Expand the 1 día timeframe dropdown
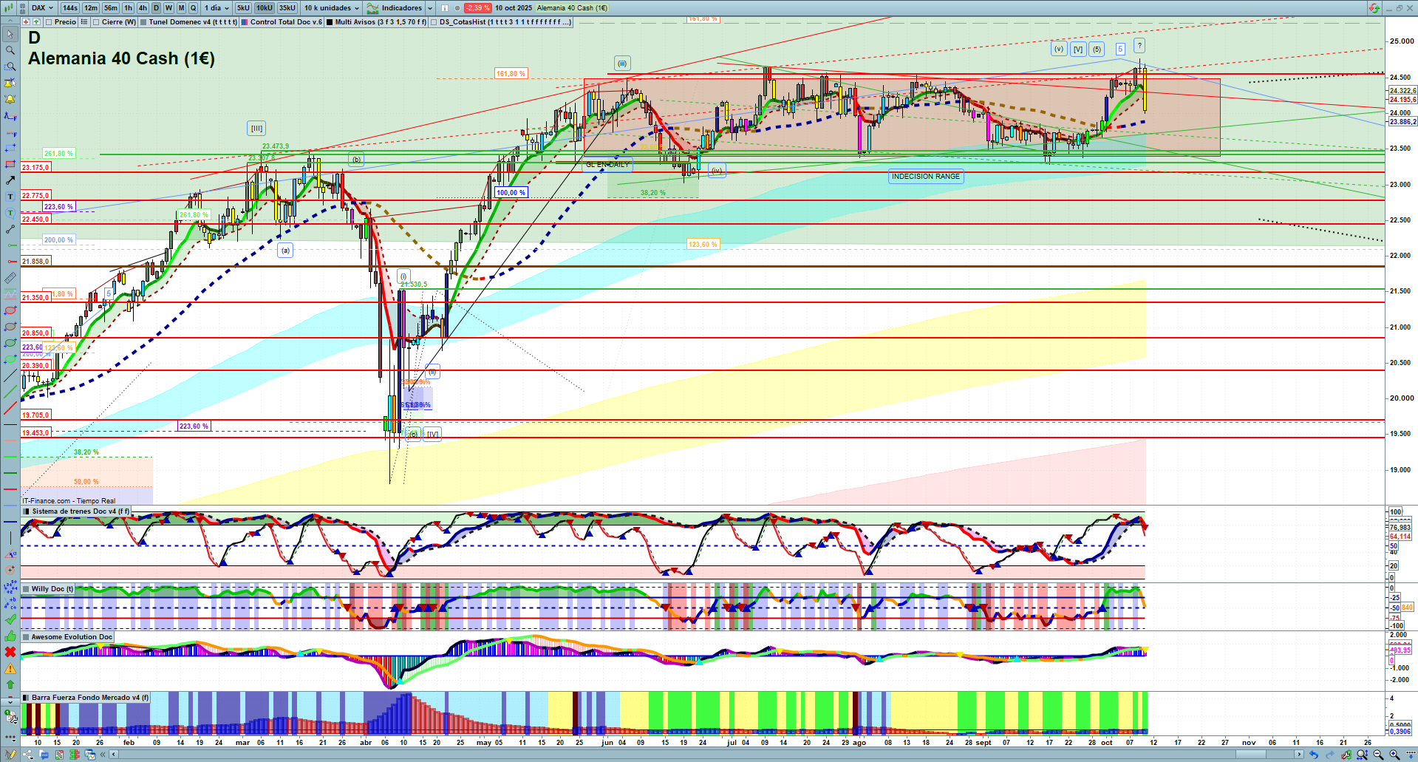Screen dimensions: 1418x762 [217, 8]
